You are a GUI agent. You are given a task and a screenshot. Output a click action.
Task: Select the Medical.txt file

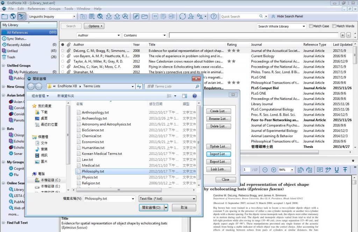(91, 165)
